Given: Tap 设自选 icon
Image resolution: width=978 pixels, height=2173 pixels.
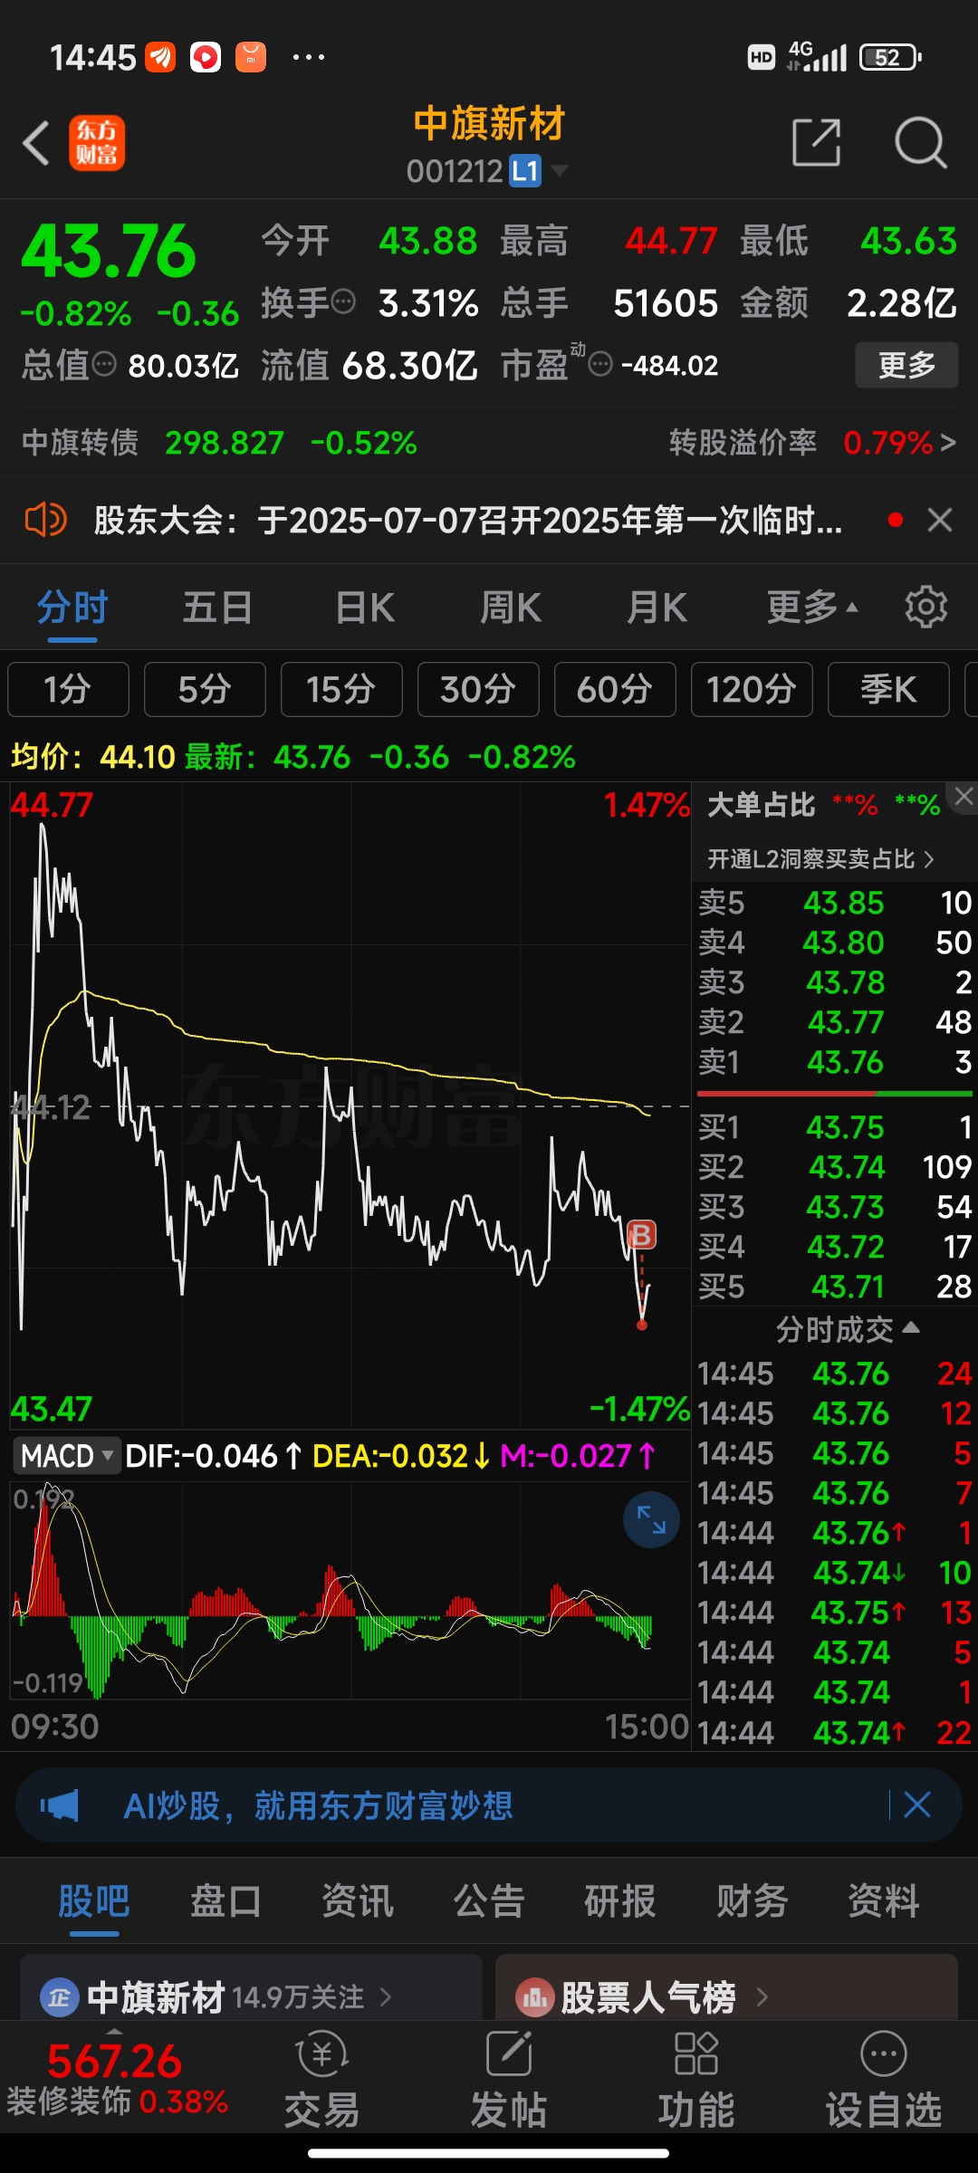Looking at the screenshot, I should 883,2053.
